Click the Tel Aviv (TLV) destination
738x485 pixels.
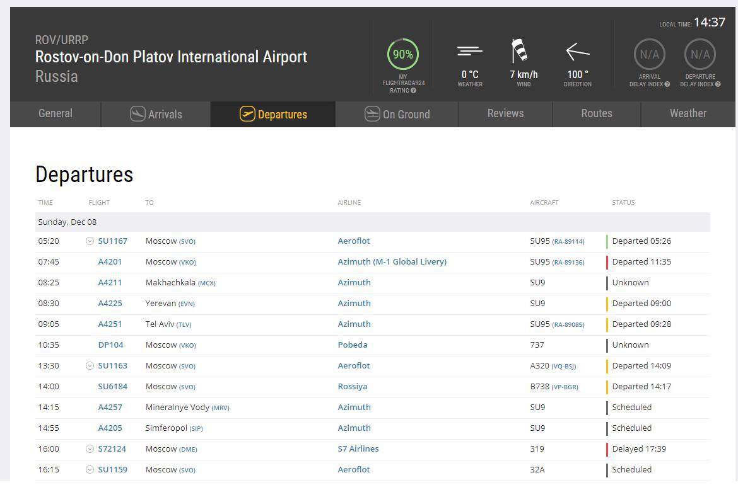(x=168, y=324)
